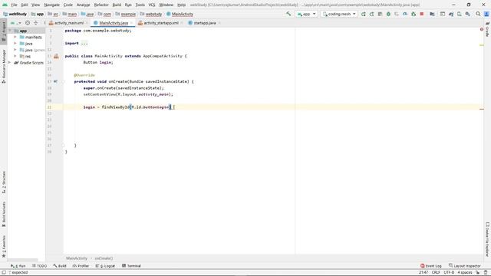
Task: Open the app run configuration dropdown
Action: [x=307, y=14]
